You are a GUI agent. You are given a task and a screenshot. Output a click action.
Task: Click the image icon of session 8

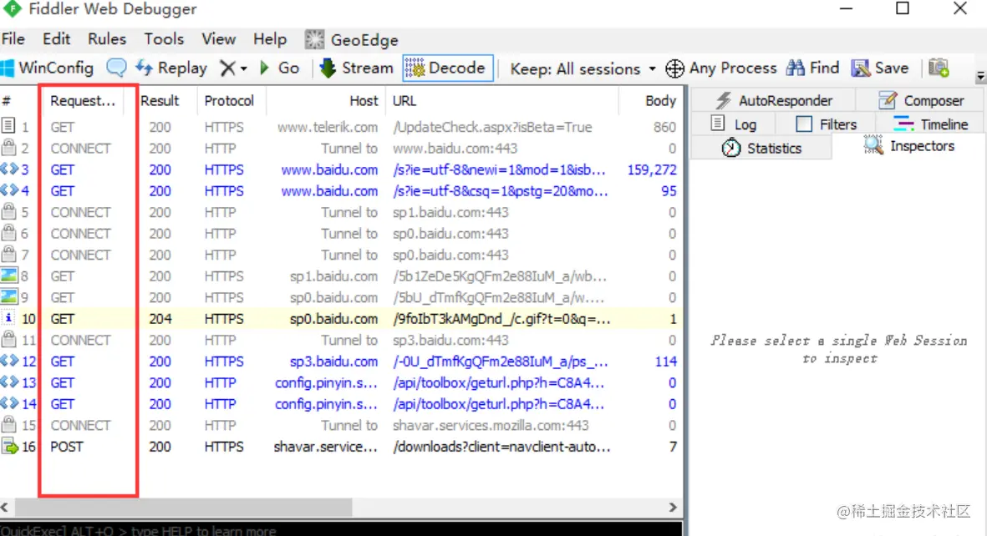click(9, 276)
